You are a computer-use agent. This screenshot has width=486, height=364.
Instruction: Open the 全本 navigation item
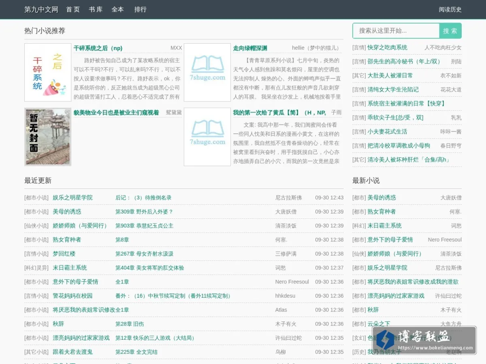(x=118, y=9)
